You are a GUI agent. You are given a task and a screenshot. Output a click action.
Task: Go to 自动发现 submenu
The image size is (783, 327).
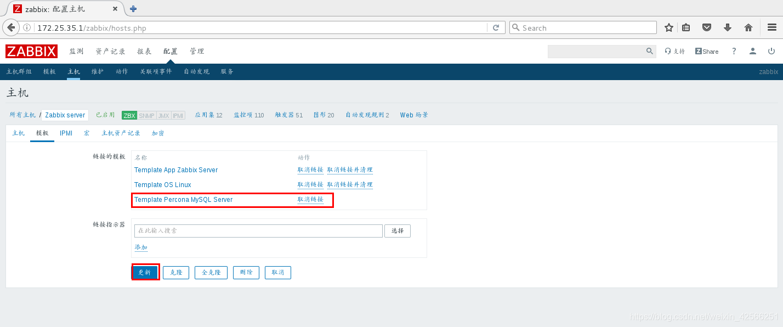(196, 71)
